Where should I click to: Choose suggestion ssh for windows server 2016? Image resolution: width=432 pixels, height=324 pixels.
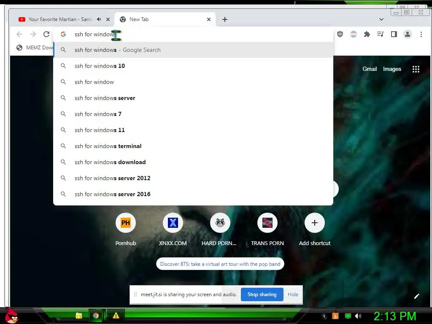(x=193, y=194)
